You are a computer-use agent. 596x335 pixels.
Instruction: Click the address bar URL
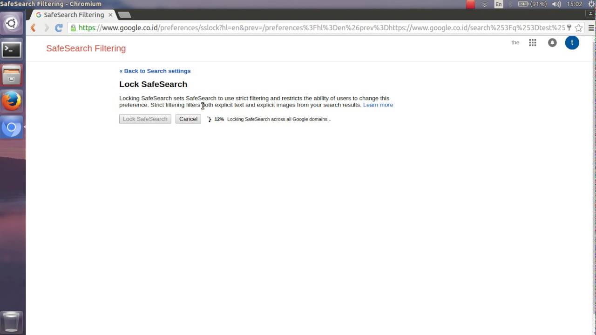321,28
